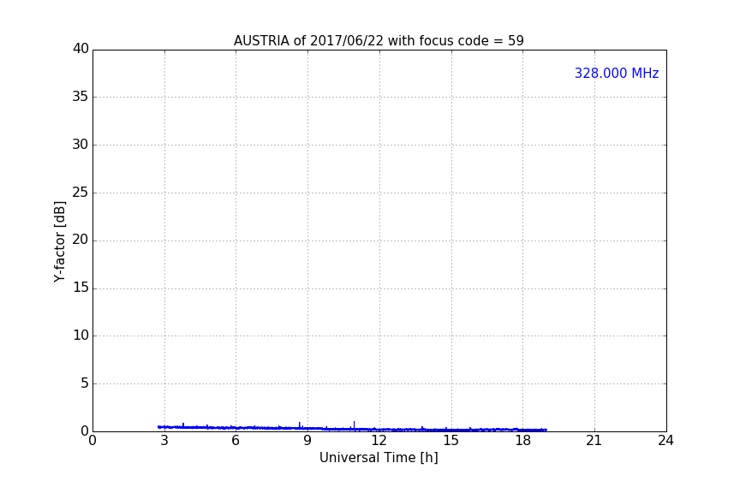Click the x-axis tick label '18'
Image resolution: width=740 pixels, height=493 pixels.
(x=522, y=441)
